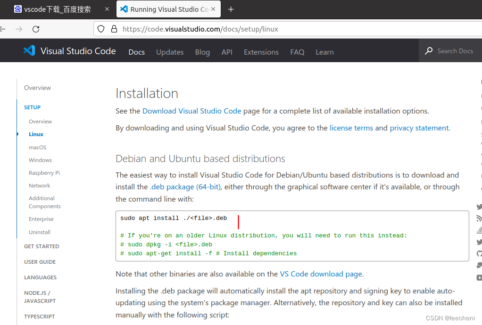This screenshot has height=325, width=482.
Task: Expand the USER GUIDE section
Action: click(x=39, y=261)
